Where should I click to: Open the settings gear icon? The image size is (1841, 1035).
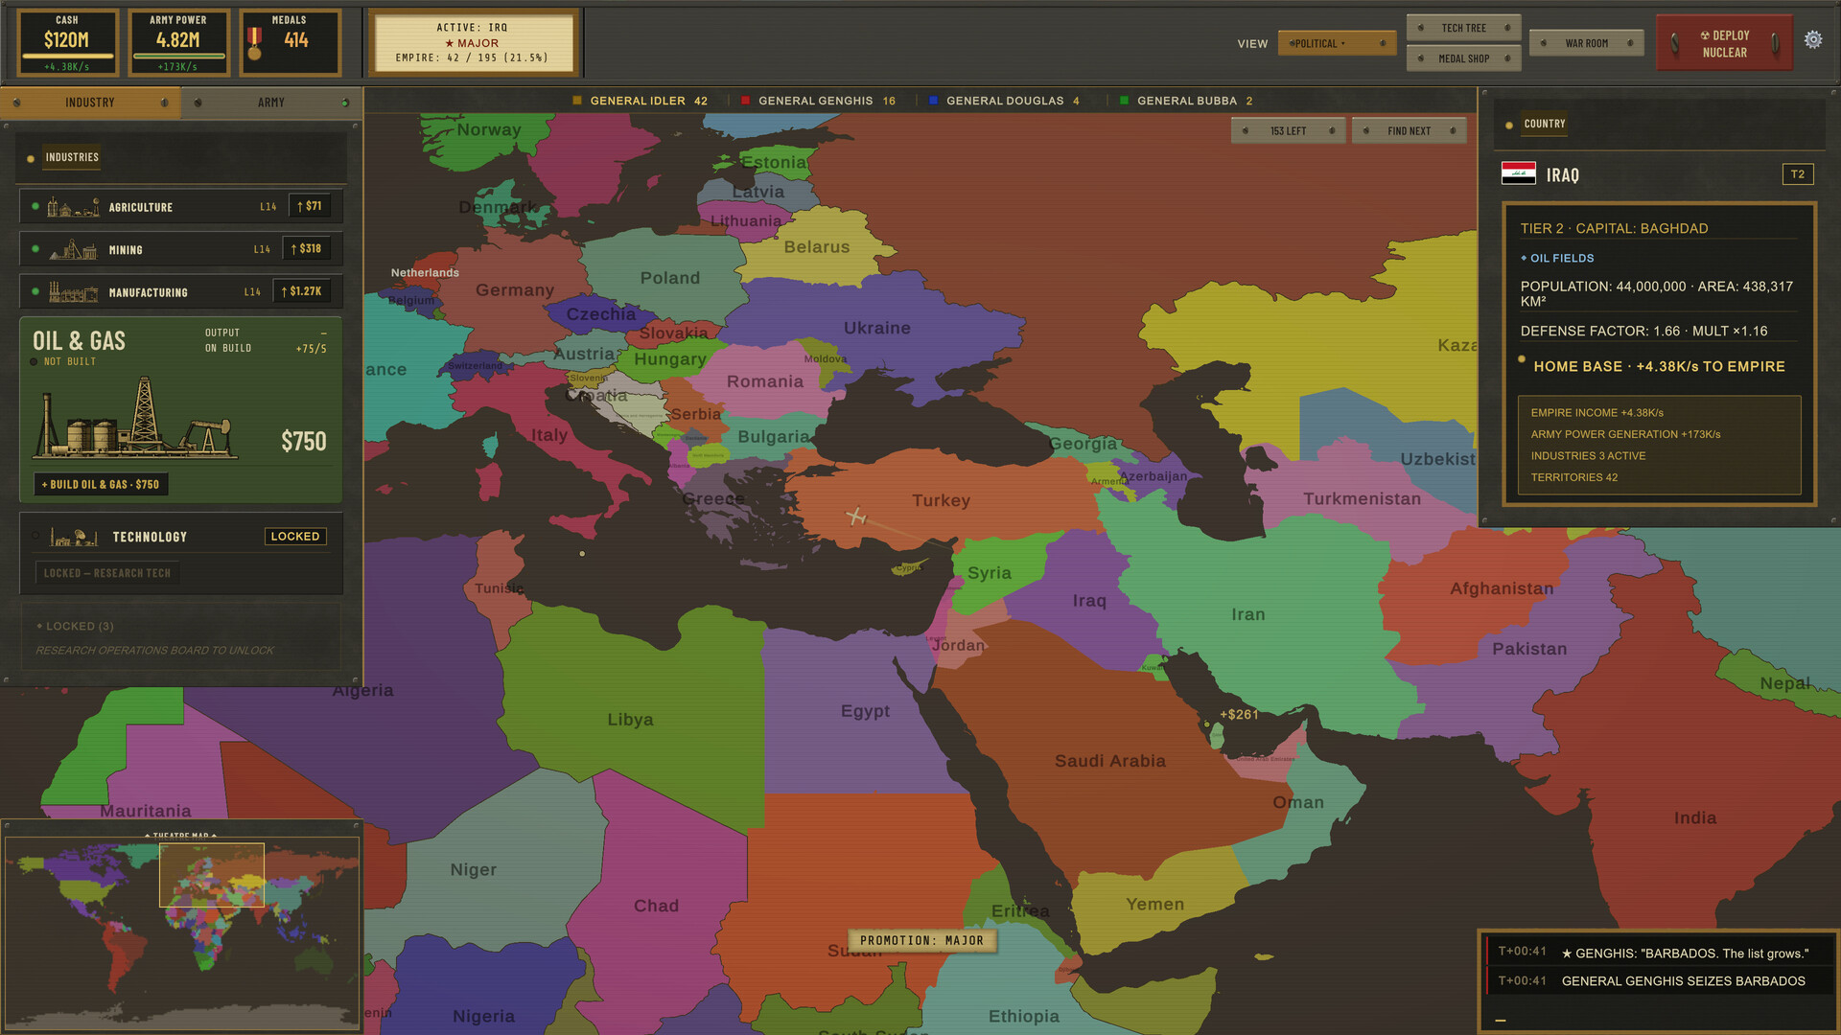[x=1812, y=39]
